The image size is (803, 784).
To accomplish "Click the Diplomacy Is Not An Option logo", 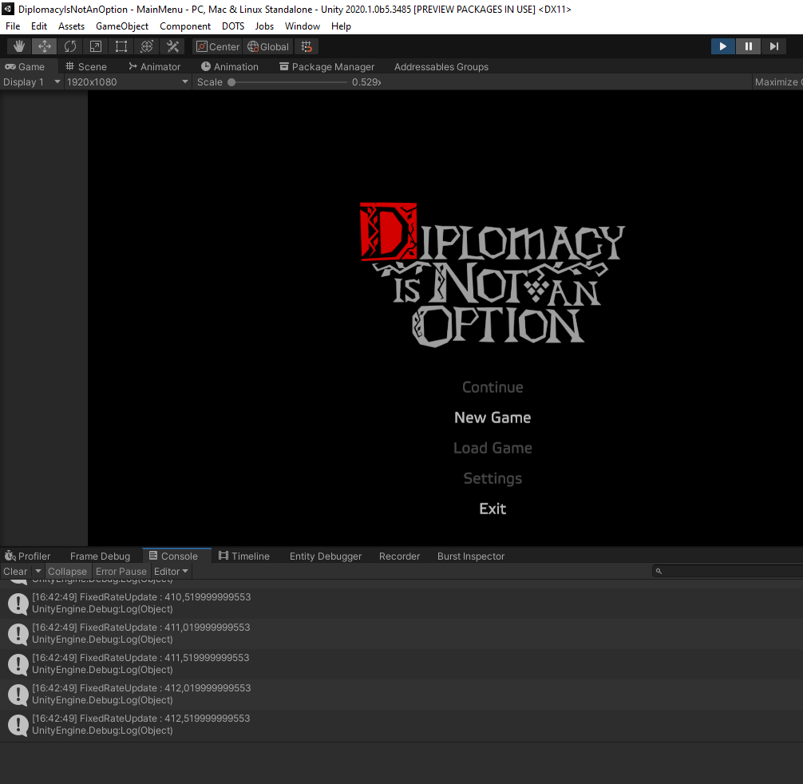I will coord(492,275).
